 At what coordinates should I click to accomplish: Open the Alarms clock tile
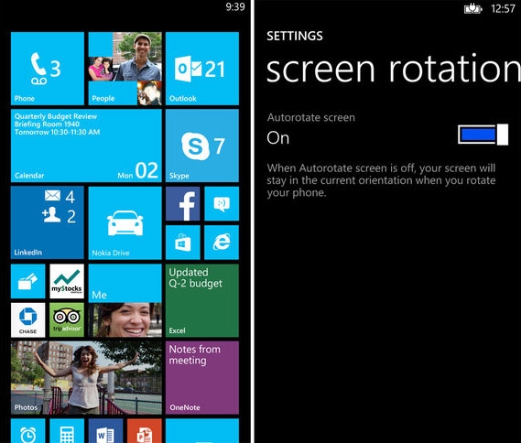pyautogui.click(x=27, y=431)
